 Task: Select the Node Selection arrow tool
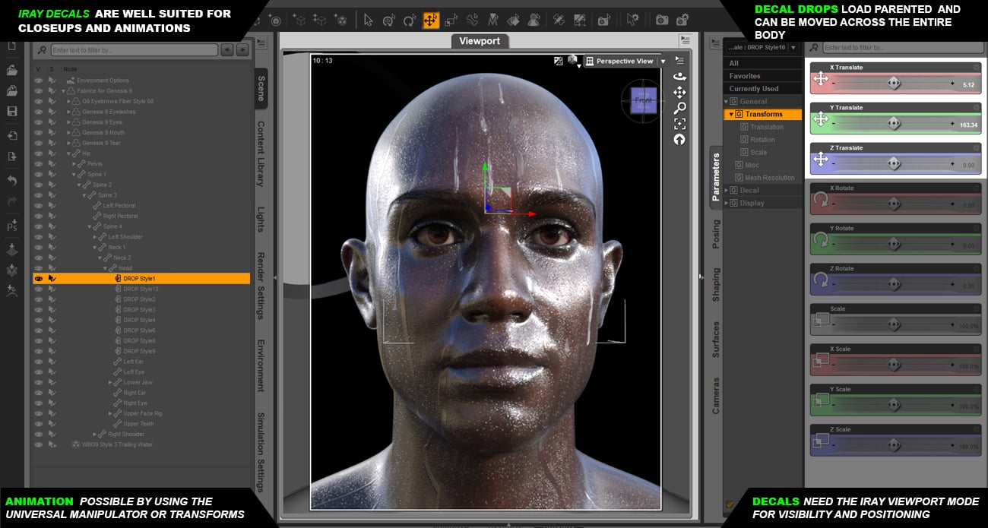click(369, 21)
